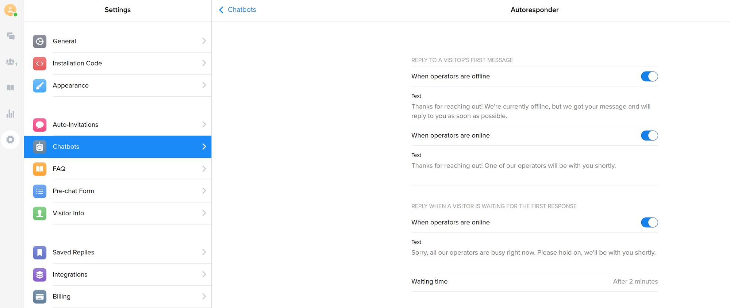Open the user profile avatar
This screenshot has height=308, width=730.
coord(11,10)
